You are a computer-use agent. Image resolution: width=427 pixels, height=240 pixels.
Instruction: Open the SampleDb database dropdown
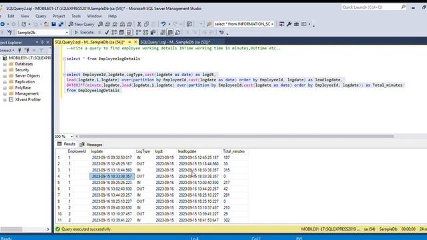click(67, 33)
